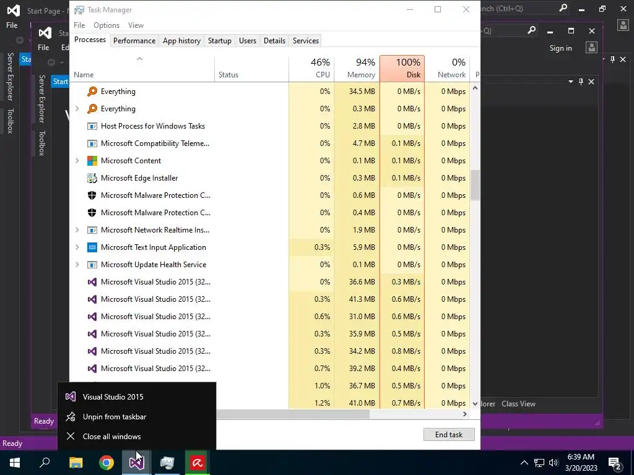This screenshot has height=475, width=634.
Task: Open the Options menu in Task Manager
Action: [x=106, y=25]
